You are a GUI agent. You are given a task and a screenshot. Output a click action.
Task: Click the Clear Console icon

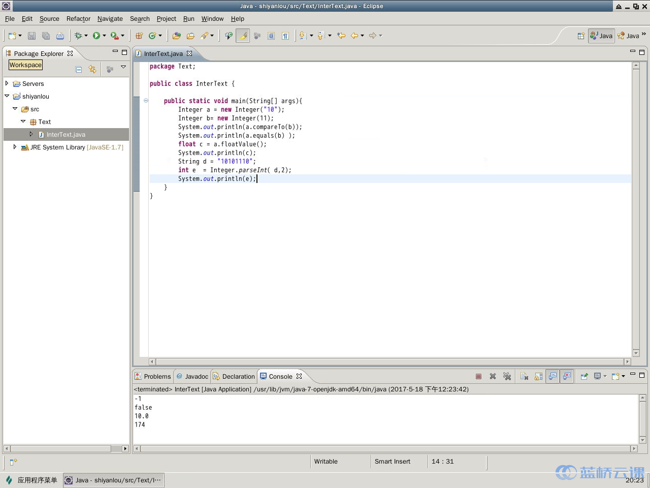click(524, 376)
